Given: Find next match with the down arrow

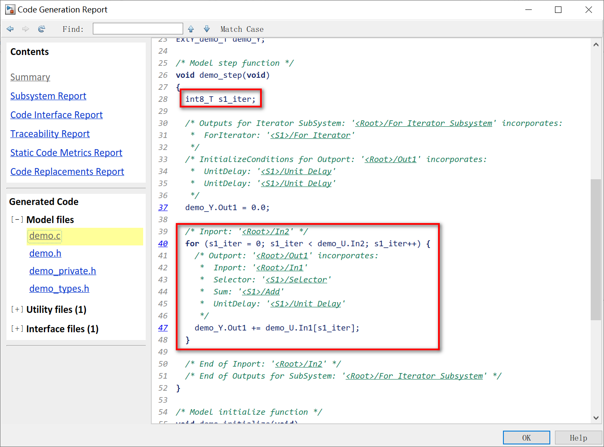Looking at the screenshot, I should click(207, 29).
